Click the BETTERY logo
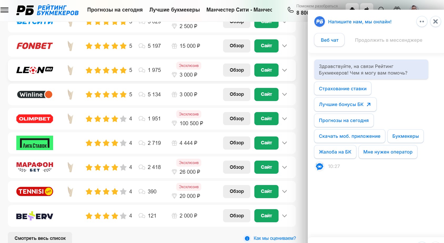This screenshot has width=444, height=243. [x=35, y=216]
